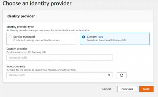Click the 'Identity provider type' label

(x=20, y=27)
